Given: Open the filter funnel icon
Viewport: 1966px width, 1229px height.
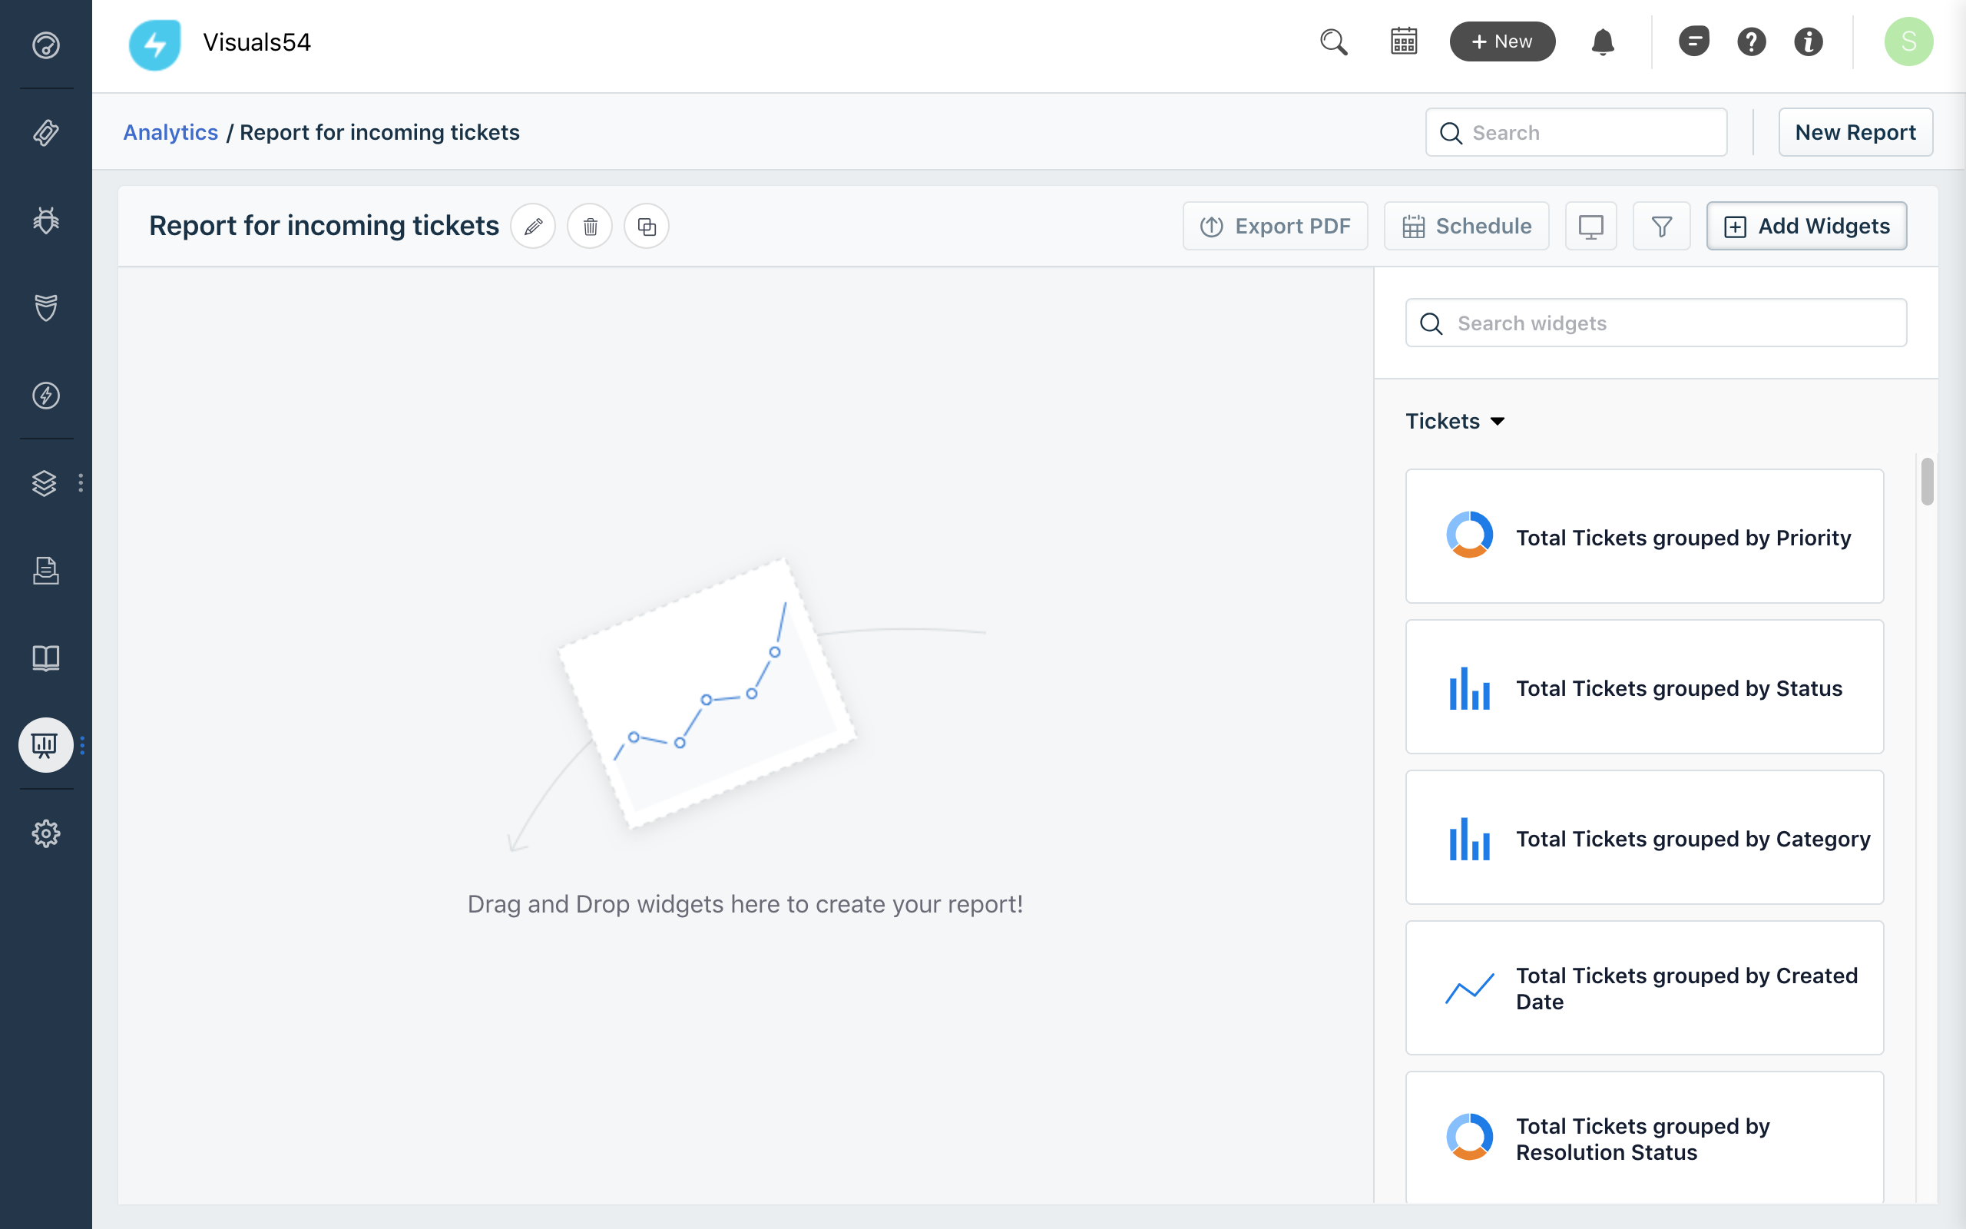Looking at the screenshot, I should [1661, 226].
